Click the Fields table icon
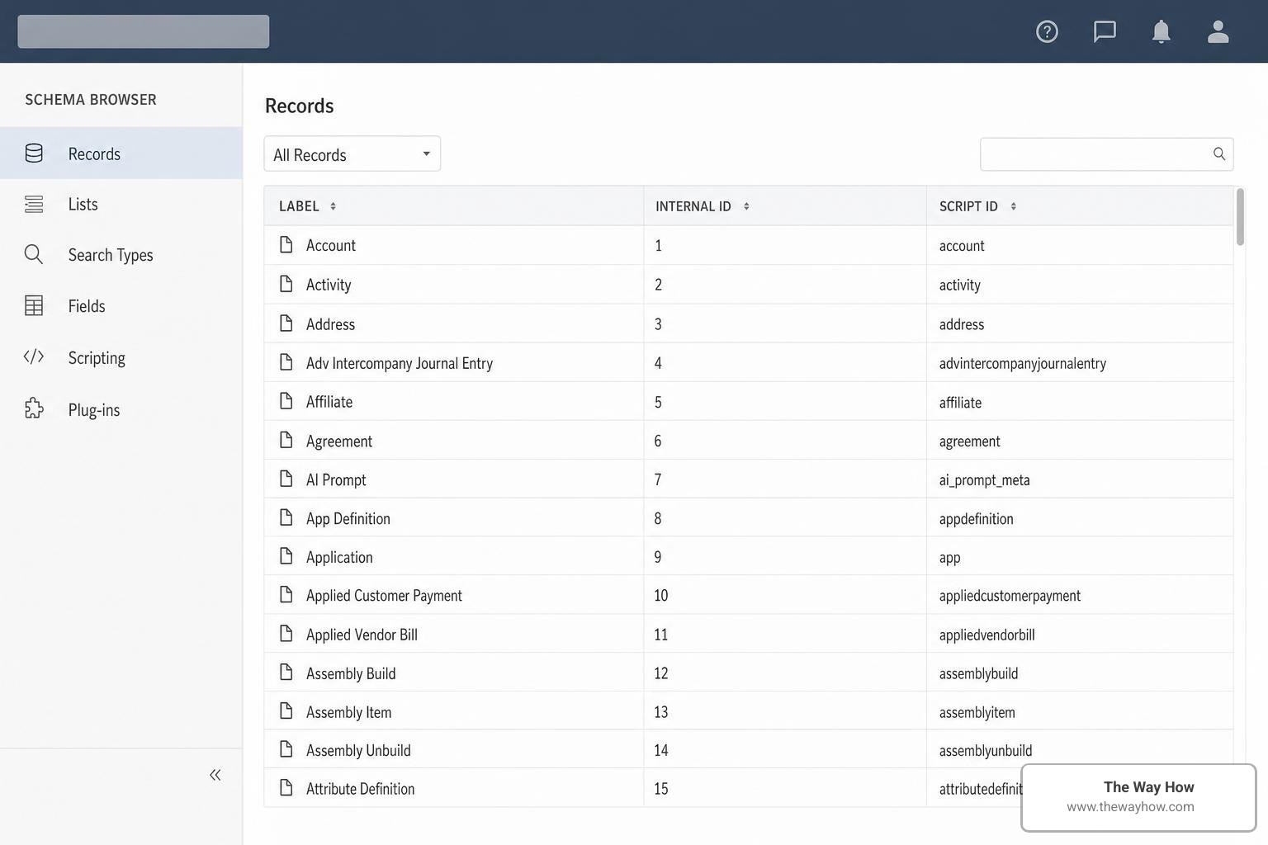Screen dimensions: 1268x845 tap(34, 305)
